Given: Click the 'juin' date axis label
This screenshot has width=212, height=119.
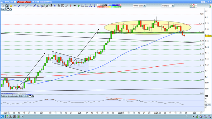Looking at the screenshot, I should tap(41, 113).
